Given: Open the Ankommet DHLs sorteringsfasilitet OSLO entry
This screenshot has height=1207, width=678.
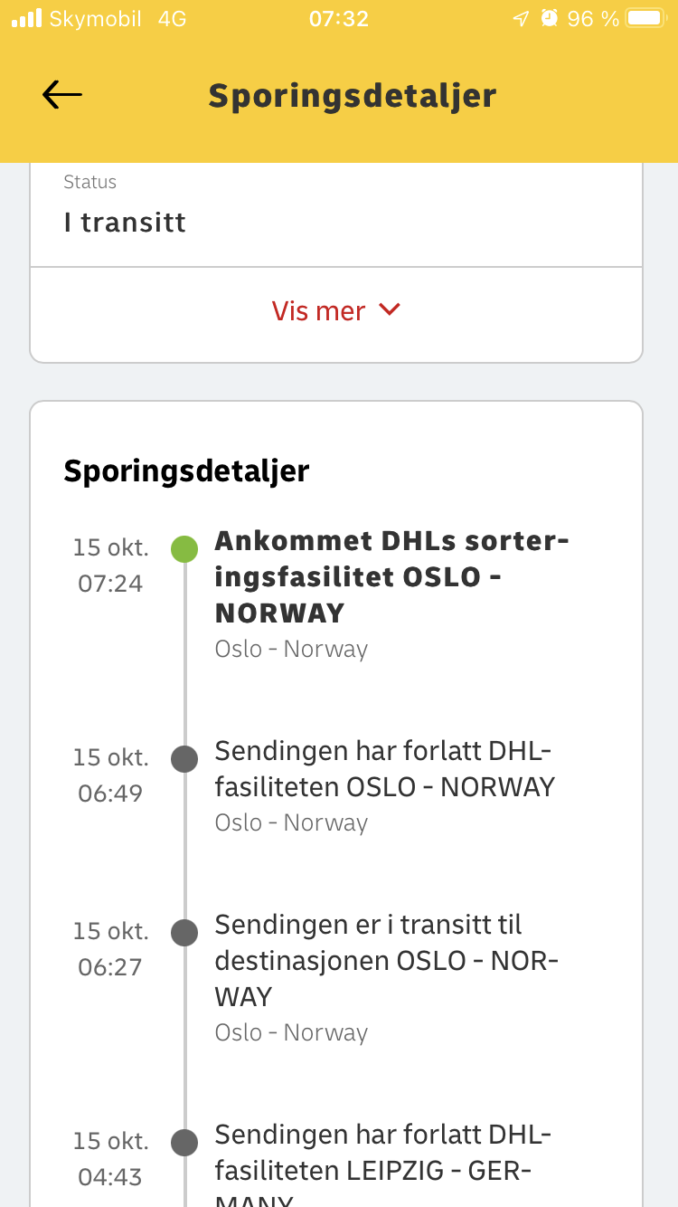Looking at the screenshot, I should point(391,594).
